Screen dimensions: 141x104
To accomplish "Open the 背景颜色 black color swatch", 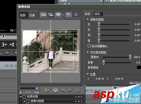I will [x=139, y=68].
